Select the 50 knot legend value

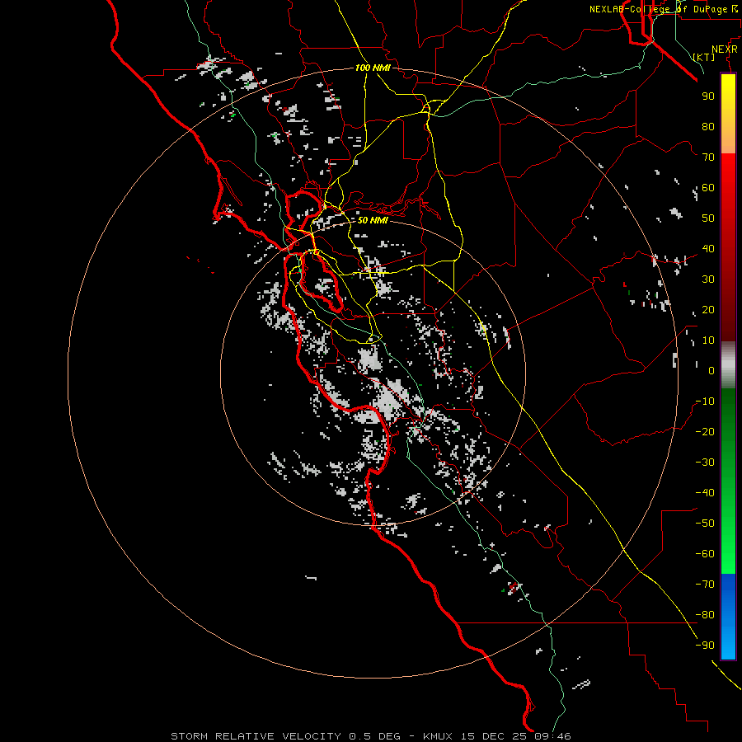[708, 218]
